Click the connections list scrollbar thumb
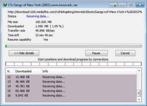This screenshot has height=106, width=147. click(139, 93)
